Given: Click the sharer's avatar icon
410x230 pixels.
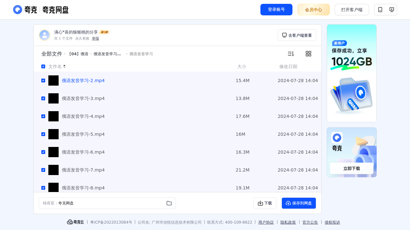Looking at the screenshot, I should tap(45, 35).
